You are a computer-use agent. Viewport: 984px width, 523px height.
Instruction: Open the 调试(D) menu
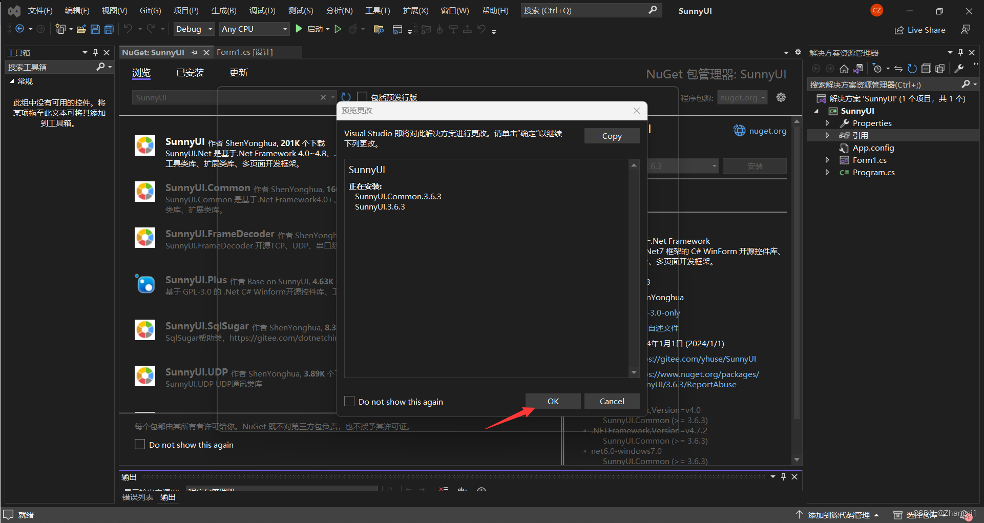[262, 10]
